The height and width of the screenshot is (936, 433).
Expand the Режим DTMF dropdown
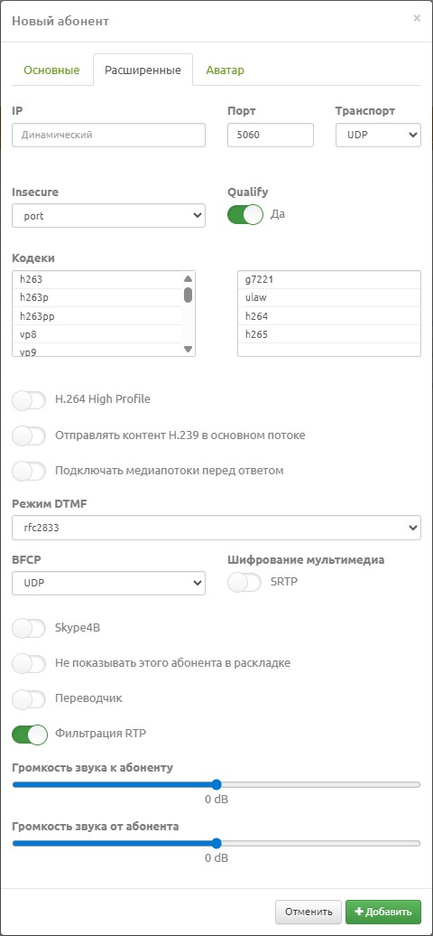click(x=216, y=528)
